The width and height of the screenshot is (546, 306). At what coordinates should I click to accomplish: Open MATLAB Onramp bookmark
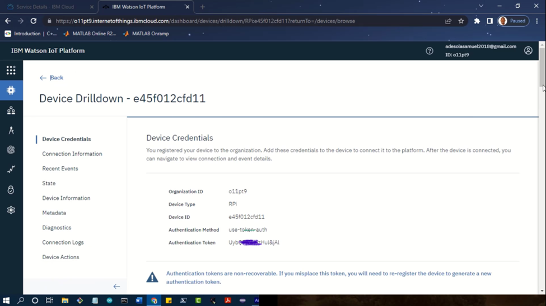click(x=146, y=34)
